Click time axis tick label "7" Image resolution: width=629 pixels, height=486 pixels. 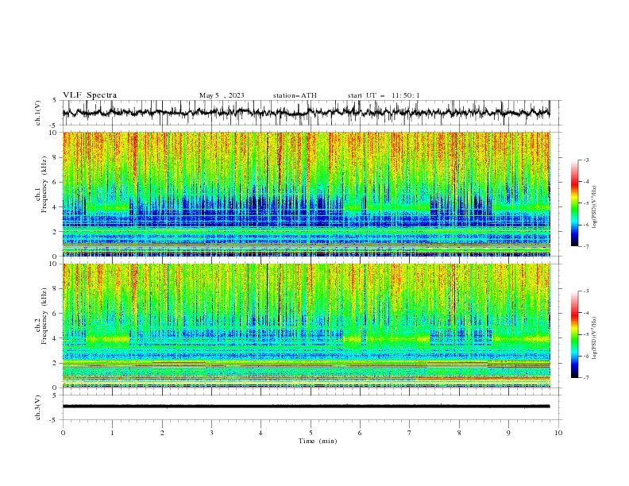pos(410,433)
